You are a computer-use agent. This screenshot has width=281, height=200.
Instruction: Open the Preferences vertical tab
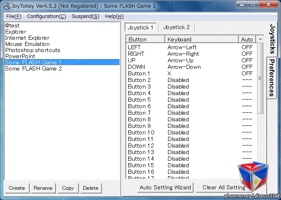click(x=272, y=78)
